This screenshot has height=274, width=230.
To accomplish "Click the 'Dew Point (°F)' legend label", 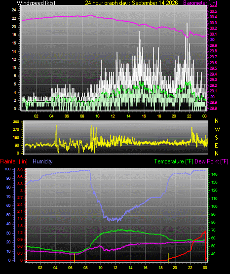I will pyautogui.click(x=211, y=161).
